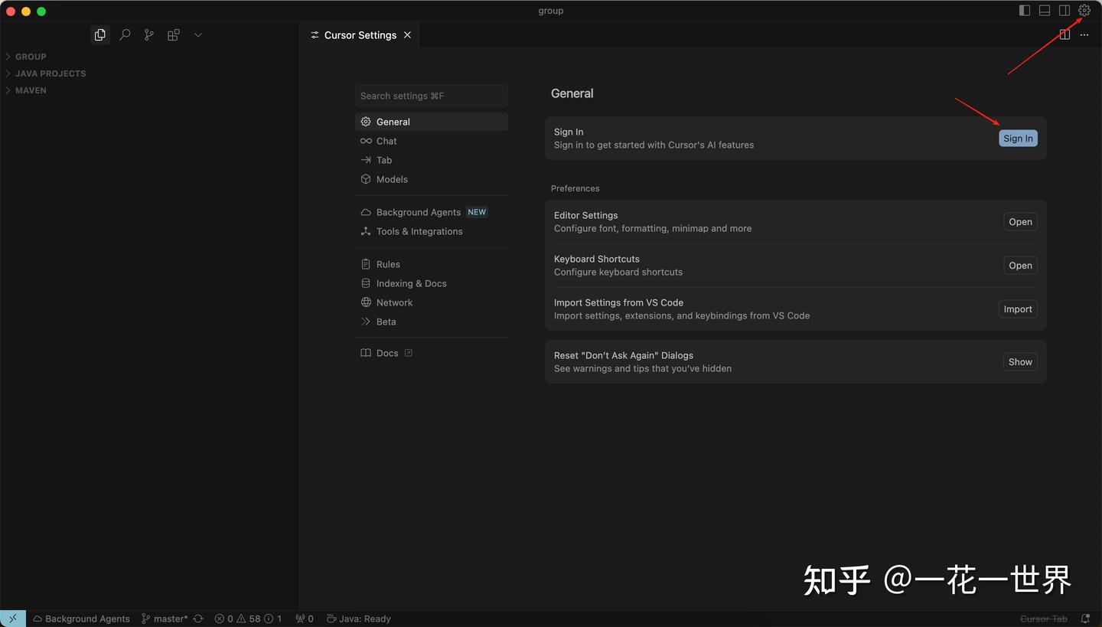Open the Extensions view icon

pyautogui.click(x=173, y=34)
